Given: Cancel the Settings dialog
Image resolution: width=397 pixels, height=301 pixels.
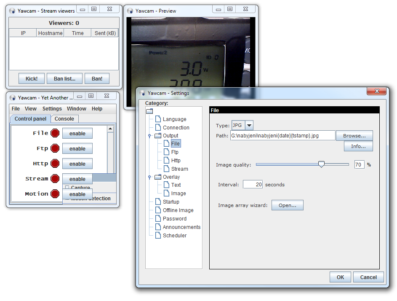Looking at the screenshot, I should coord(368,277).
